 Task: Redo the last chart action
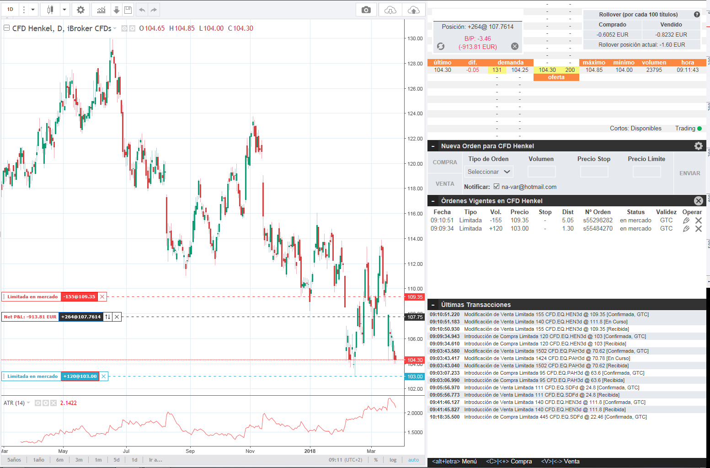pos(154,10)
